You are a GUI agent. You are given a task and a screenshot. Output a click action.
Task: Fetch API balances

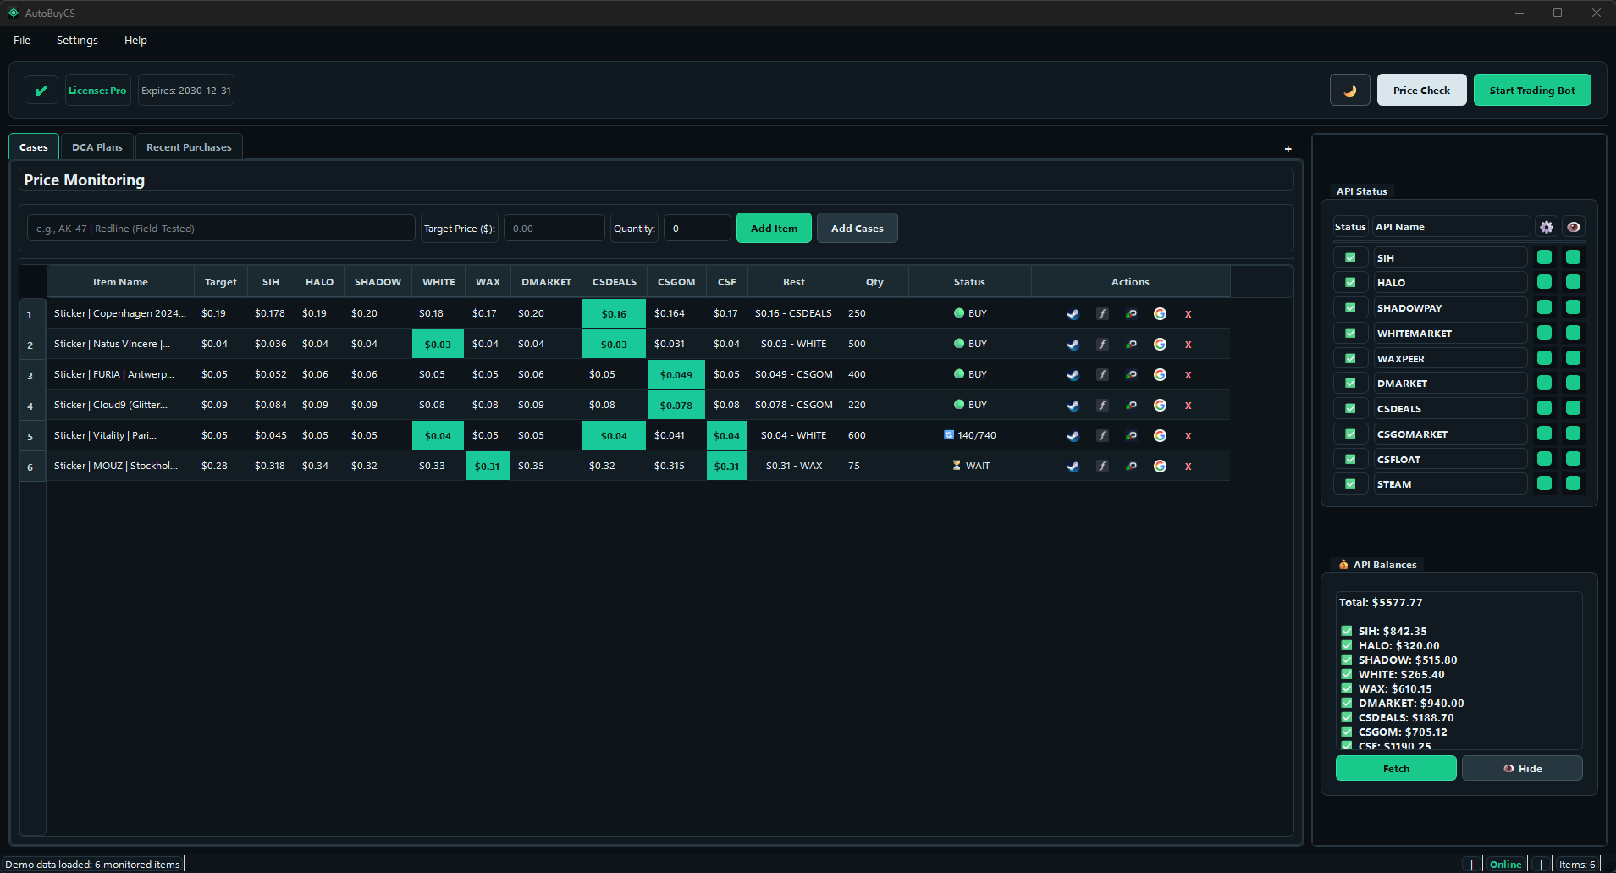pyautogui.click(x=1396, y=768)
